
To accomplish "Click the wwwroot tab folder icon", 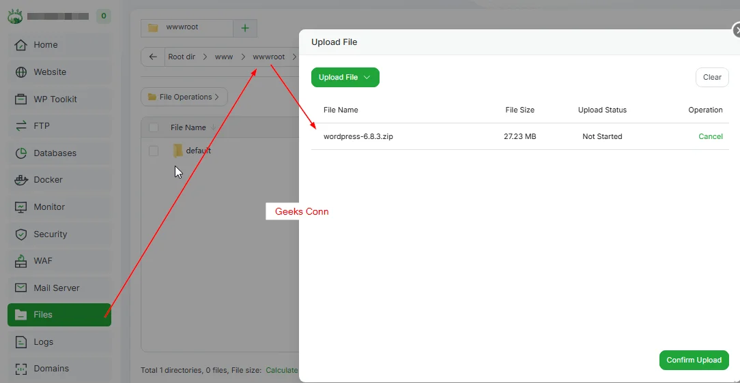I will (154, 28).
